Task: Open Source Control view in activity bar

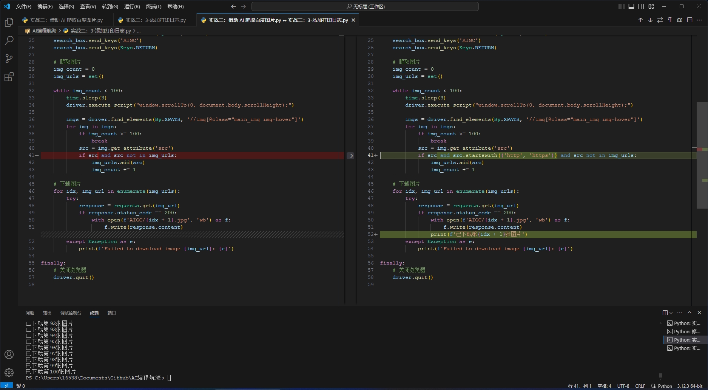Action: (x=9, y=59)
